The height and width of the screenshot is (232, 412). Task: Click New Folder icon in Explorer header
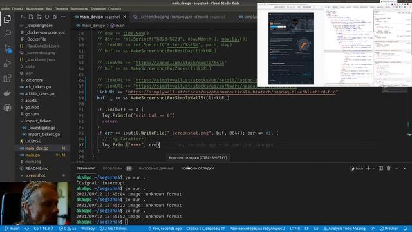(39, 17)
